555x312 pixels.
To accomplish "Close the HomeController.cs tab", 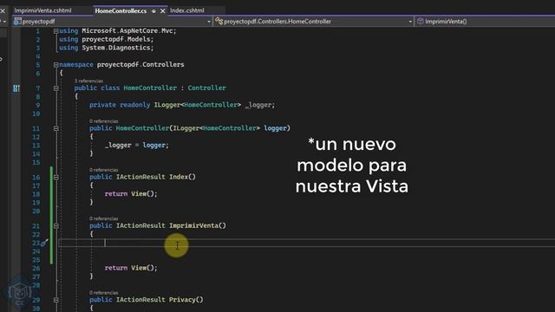I will [x=162, y=11].
